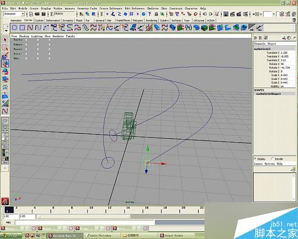Image resolution: width=298 pixels, height=239 pixels.
Task: Open the Polygons shelf tab
Action: click(138, 20)
